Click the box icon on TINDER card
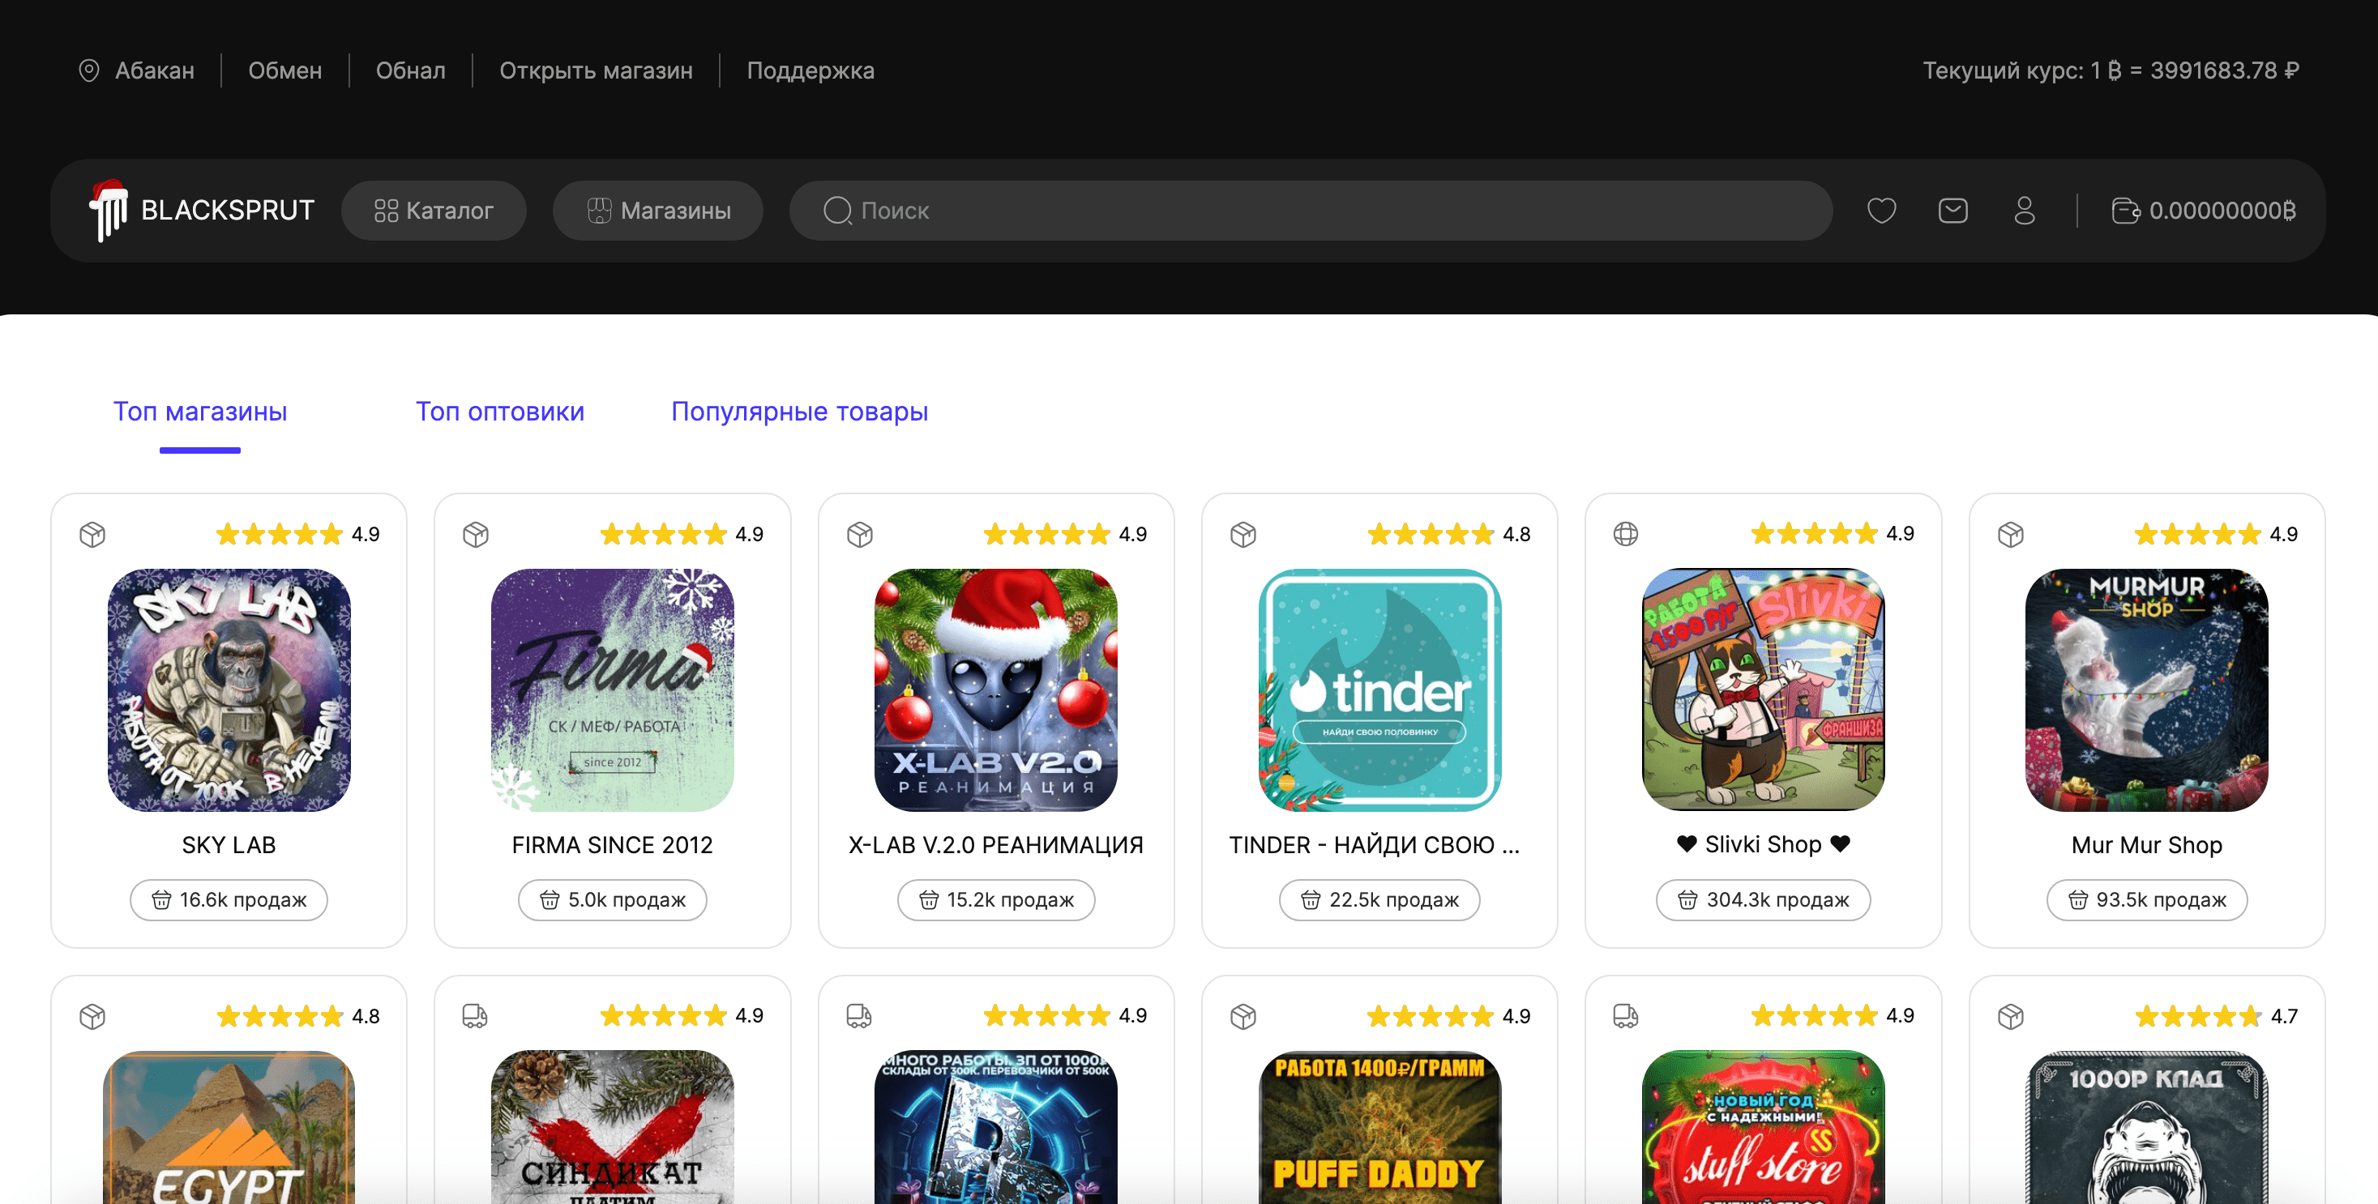 (x=1243, y=534)
